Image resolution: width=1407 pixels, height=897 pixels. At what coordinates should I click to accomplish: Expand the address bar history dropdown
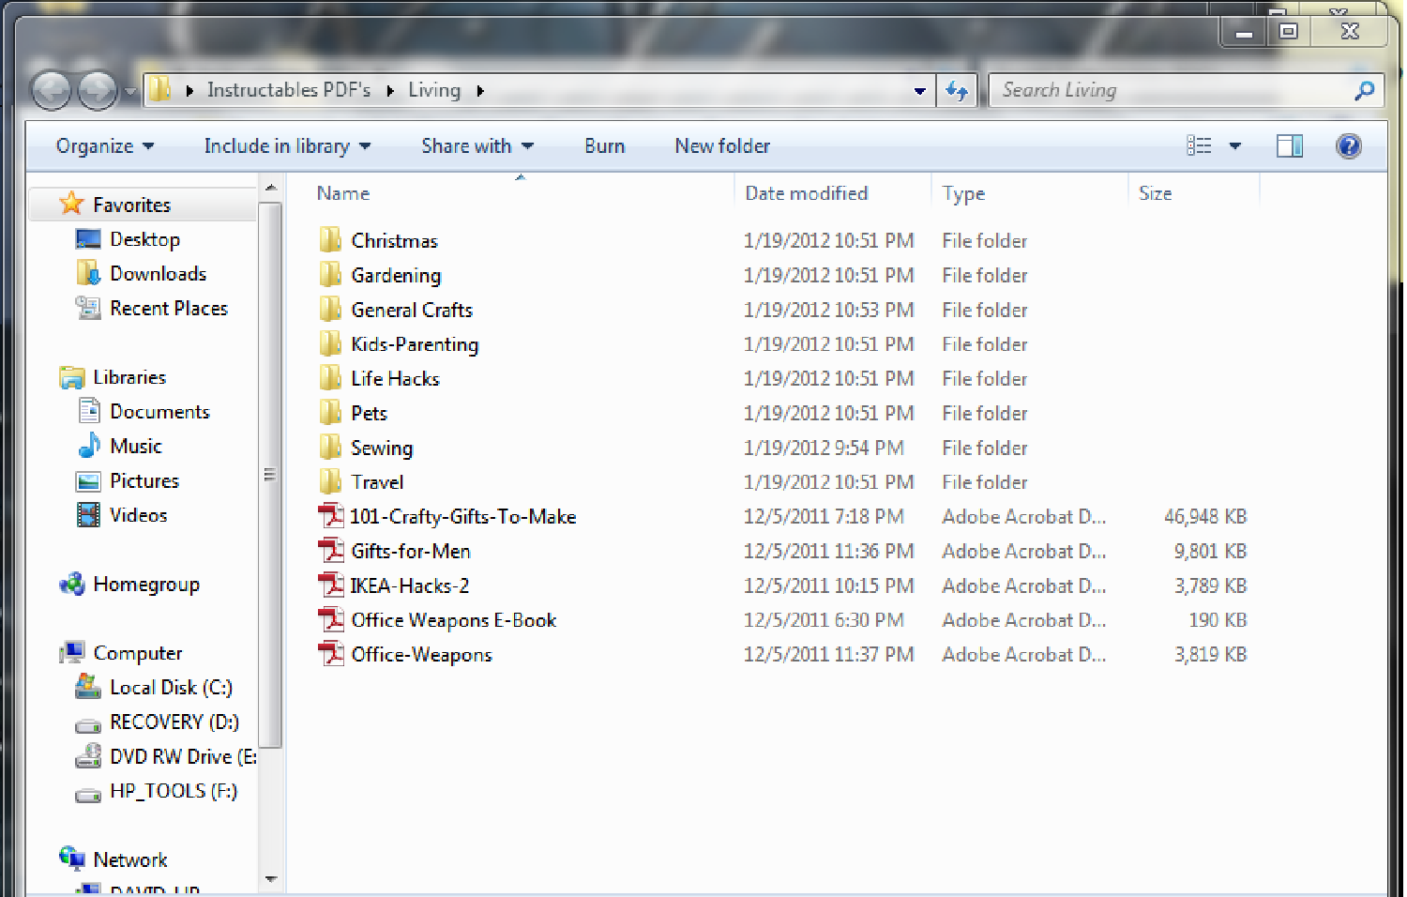click(x=918, y=90)
